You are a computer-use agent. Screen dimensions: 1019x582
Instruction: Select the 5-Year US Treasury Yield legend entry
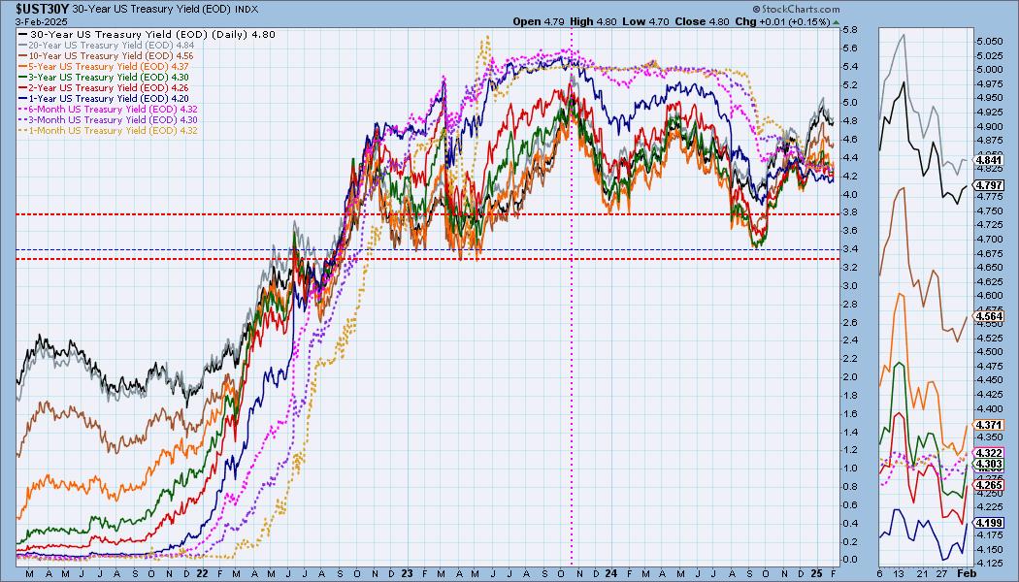coord(104,66)
